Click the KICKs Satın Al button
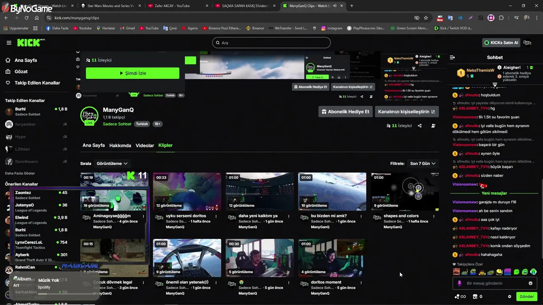Image resolution: width=543 pixels, height=305 pixels. point(501,43)
